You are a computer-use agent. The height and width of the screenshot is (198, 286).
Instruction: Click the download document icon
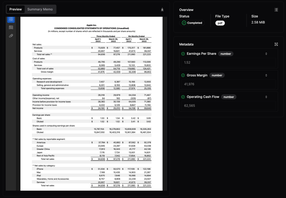[x=162, y=9]
